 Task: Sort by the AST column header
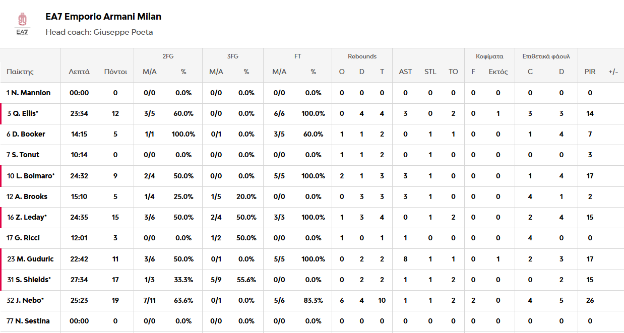(x=405, y=72)
